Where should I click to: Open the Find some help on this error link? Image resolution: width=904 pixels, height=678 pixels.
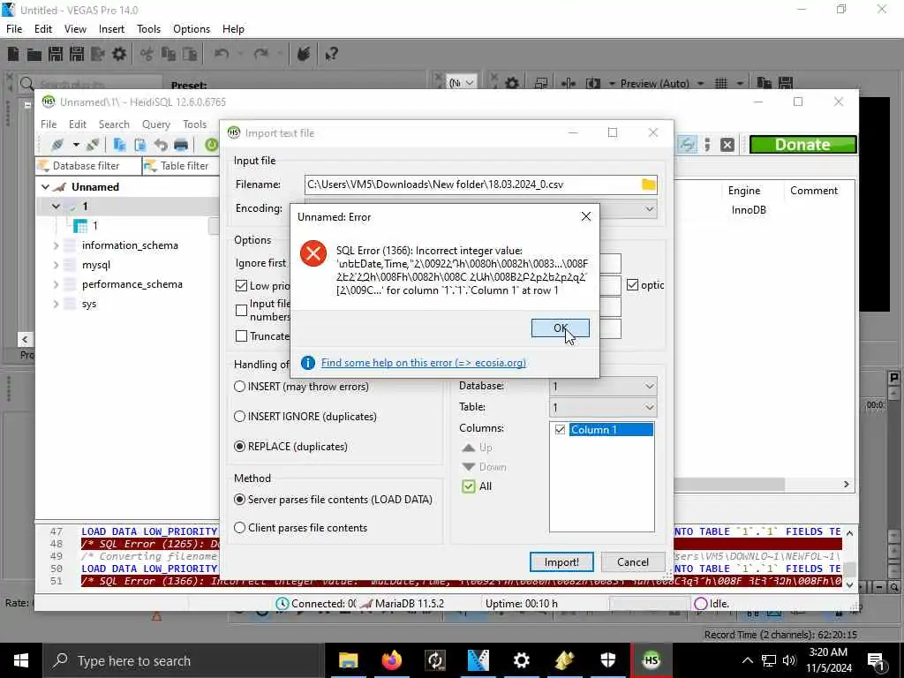[423, 363]
